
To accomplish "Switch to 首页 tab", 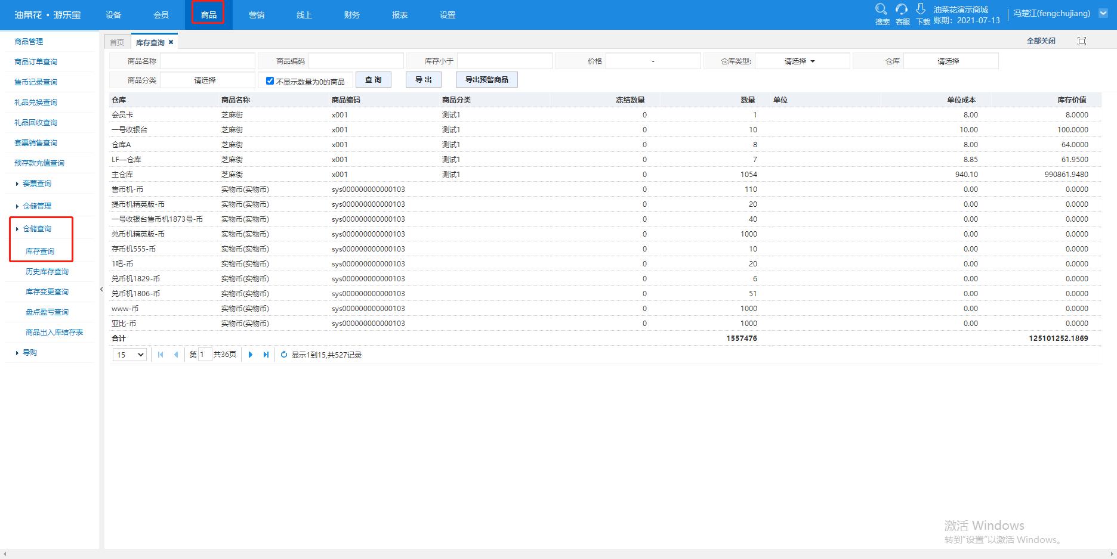I will point(118,42).
